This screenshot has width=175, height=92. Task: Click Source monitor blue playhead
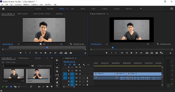[x=47, y=48]
